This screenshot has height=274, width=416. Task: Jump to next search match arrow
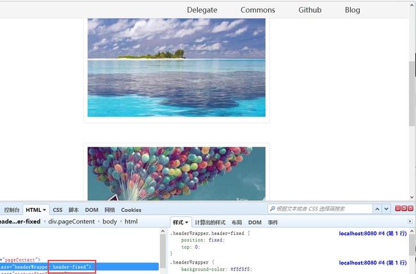click(x=386, y=209)
